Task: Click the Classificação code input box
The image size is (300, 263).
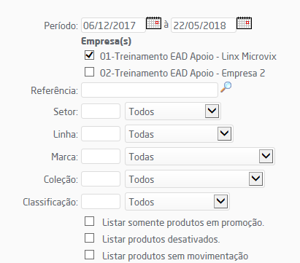Action: pyautogui.click(x=101, y=202)
